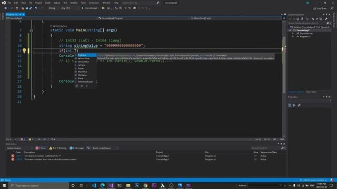Toggle auto-hide pin for Solution Explorer

coord(326,15)
